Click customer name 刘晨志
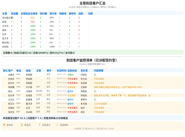 11,75
